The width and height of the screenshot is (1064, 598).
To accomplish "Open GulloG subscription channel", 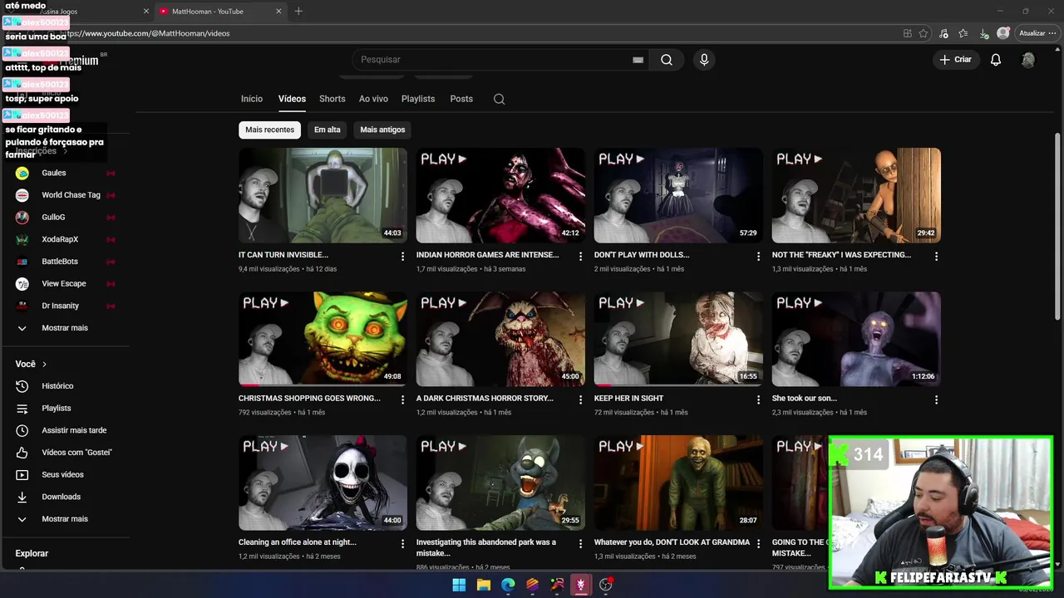I will tap(65, 217).
